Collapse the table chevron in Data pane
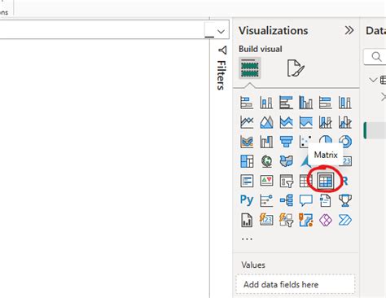Screen dimensions: 386x298 click(373, 80)
